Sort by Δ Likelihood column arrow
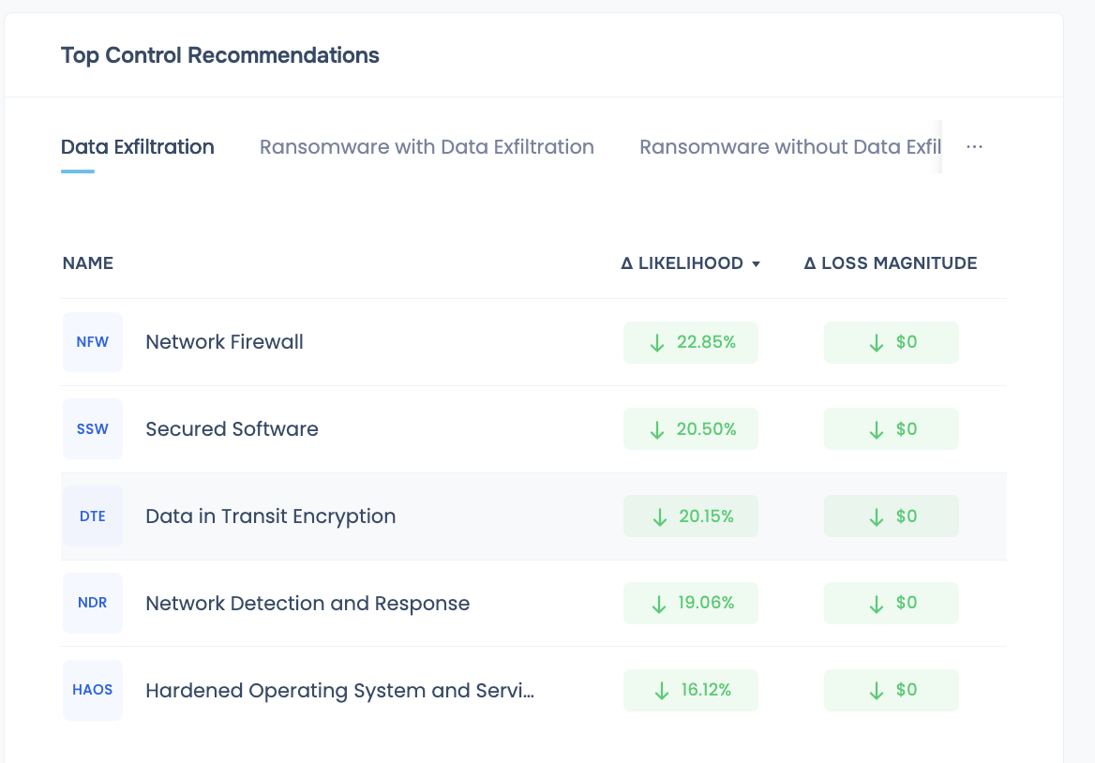Image resolution: width=1095 pixels, height=763 pixels. (x=756, y=264)
